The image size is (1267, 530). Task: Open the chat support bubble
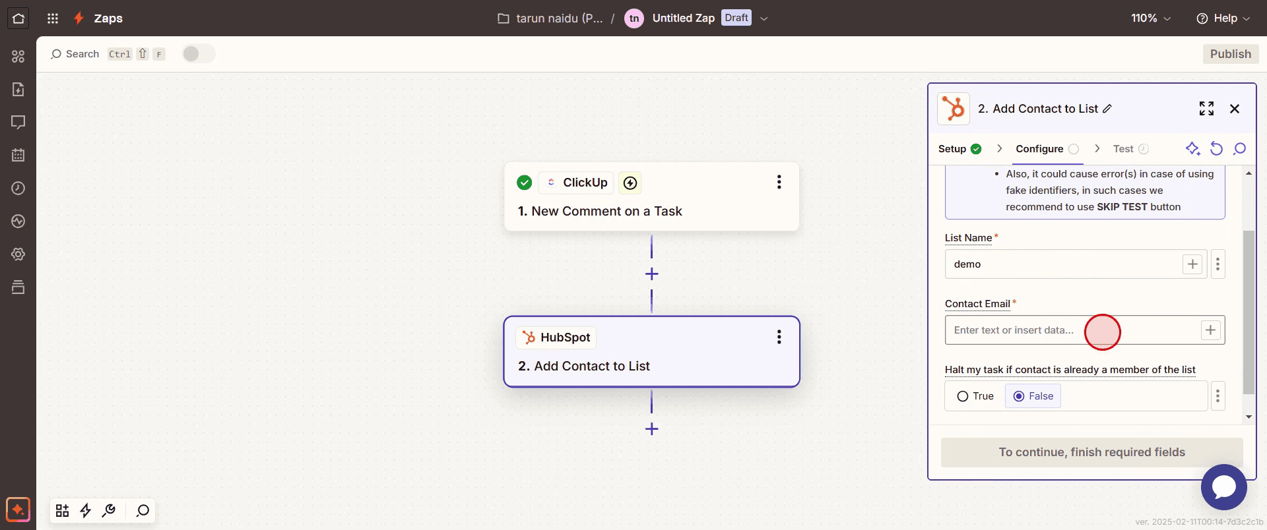pyautogui.click(x=1223, y=487)
